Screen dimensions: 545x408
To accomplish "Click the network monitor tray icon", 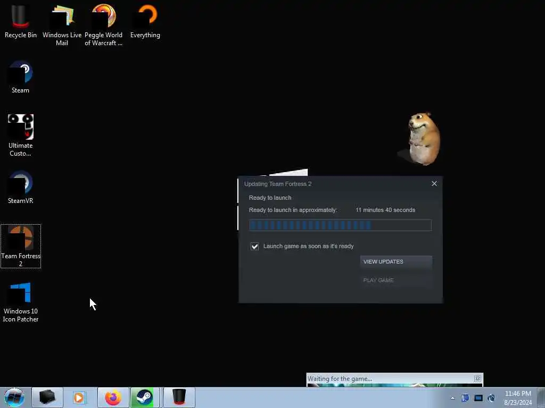I will (478, 398).
